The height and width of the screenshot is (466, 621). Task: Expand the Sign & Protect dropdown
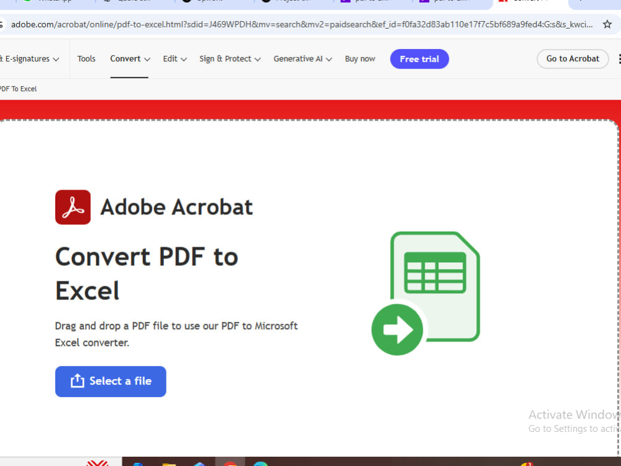tap(230, 58)
